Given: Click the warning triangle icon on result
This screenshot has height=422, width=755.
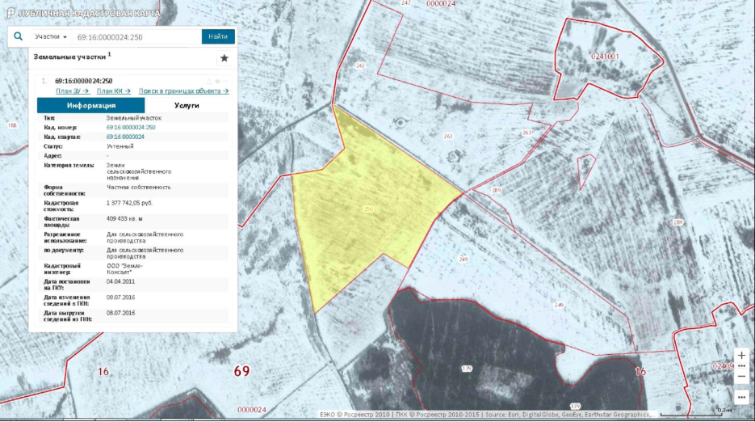Looking at the screenshot, I should point(208,81).
